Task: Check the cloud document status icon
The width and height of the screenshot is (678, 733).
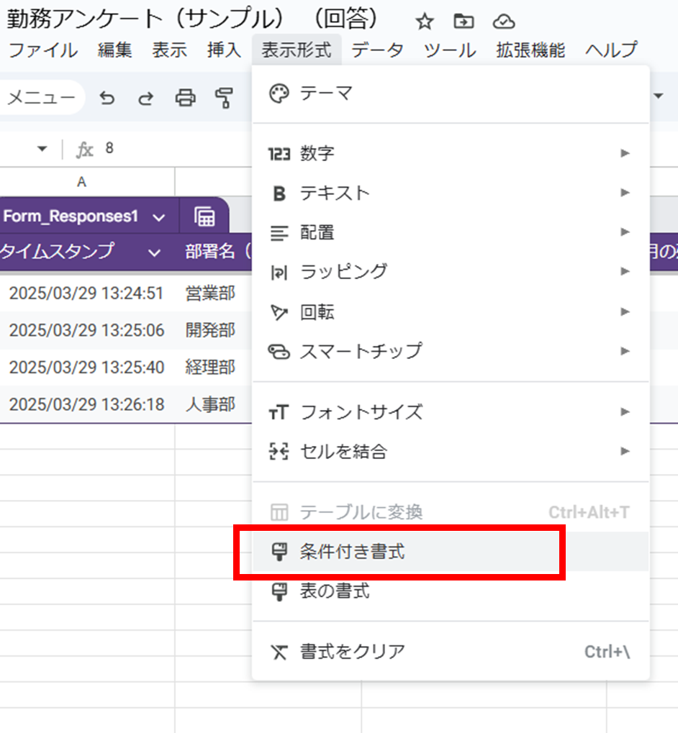Action: click(x=504, y=22)
